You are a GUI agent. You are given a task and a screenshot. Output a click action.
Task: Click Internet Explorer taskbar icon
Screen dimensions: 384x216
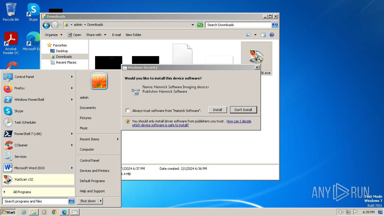(24, 212)
